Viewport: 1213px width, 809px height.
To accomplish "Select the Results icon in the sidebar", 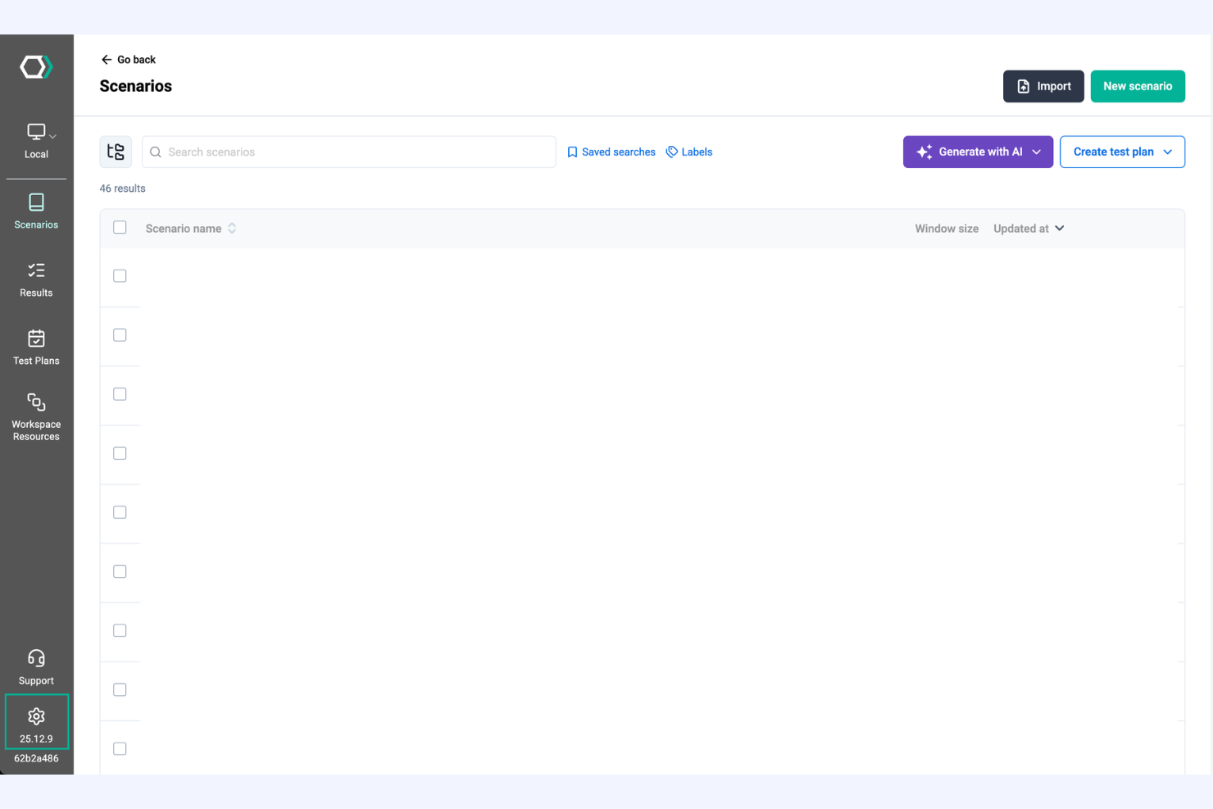I will pyautogui.click(x=36, y=279).
